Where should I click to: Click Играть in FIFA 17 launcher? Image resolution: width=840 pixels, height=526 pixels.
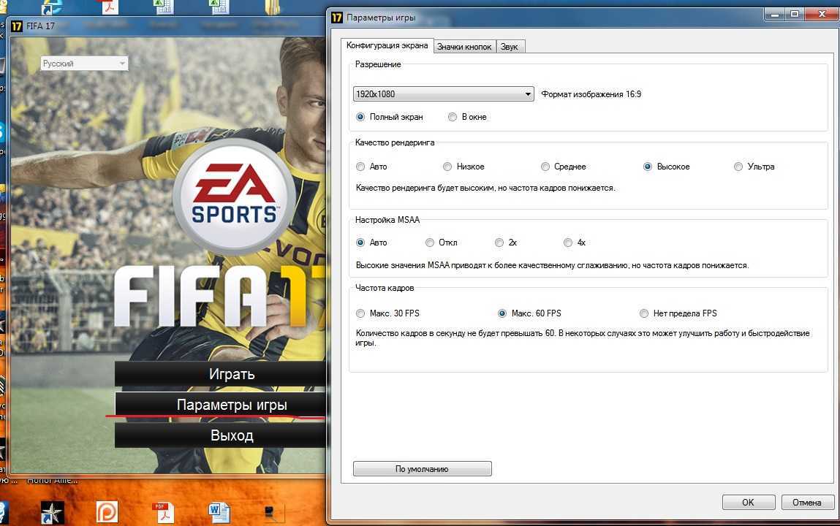tap(221, 373)
